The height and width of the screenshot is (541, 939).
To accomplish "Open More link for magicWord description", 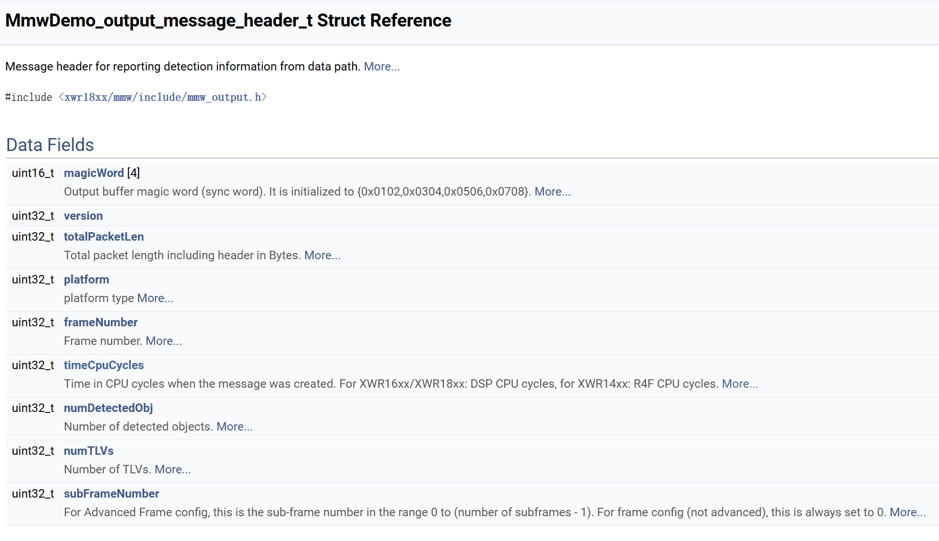I will (x=552, y=192).
